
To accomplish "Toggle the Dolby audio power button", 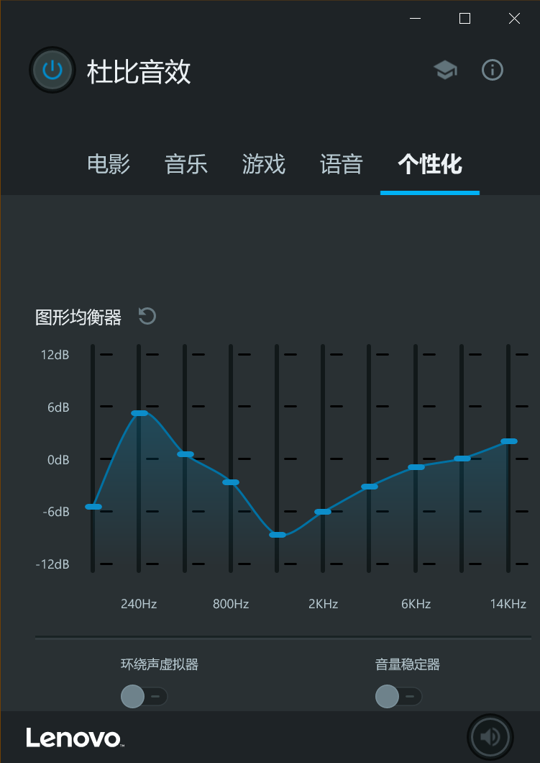I will [x=52, y=70].
